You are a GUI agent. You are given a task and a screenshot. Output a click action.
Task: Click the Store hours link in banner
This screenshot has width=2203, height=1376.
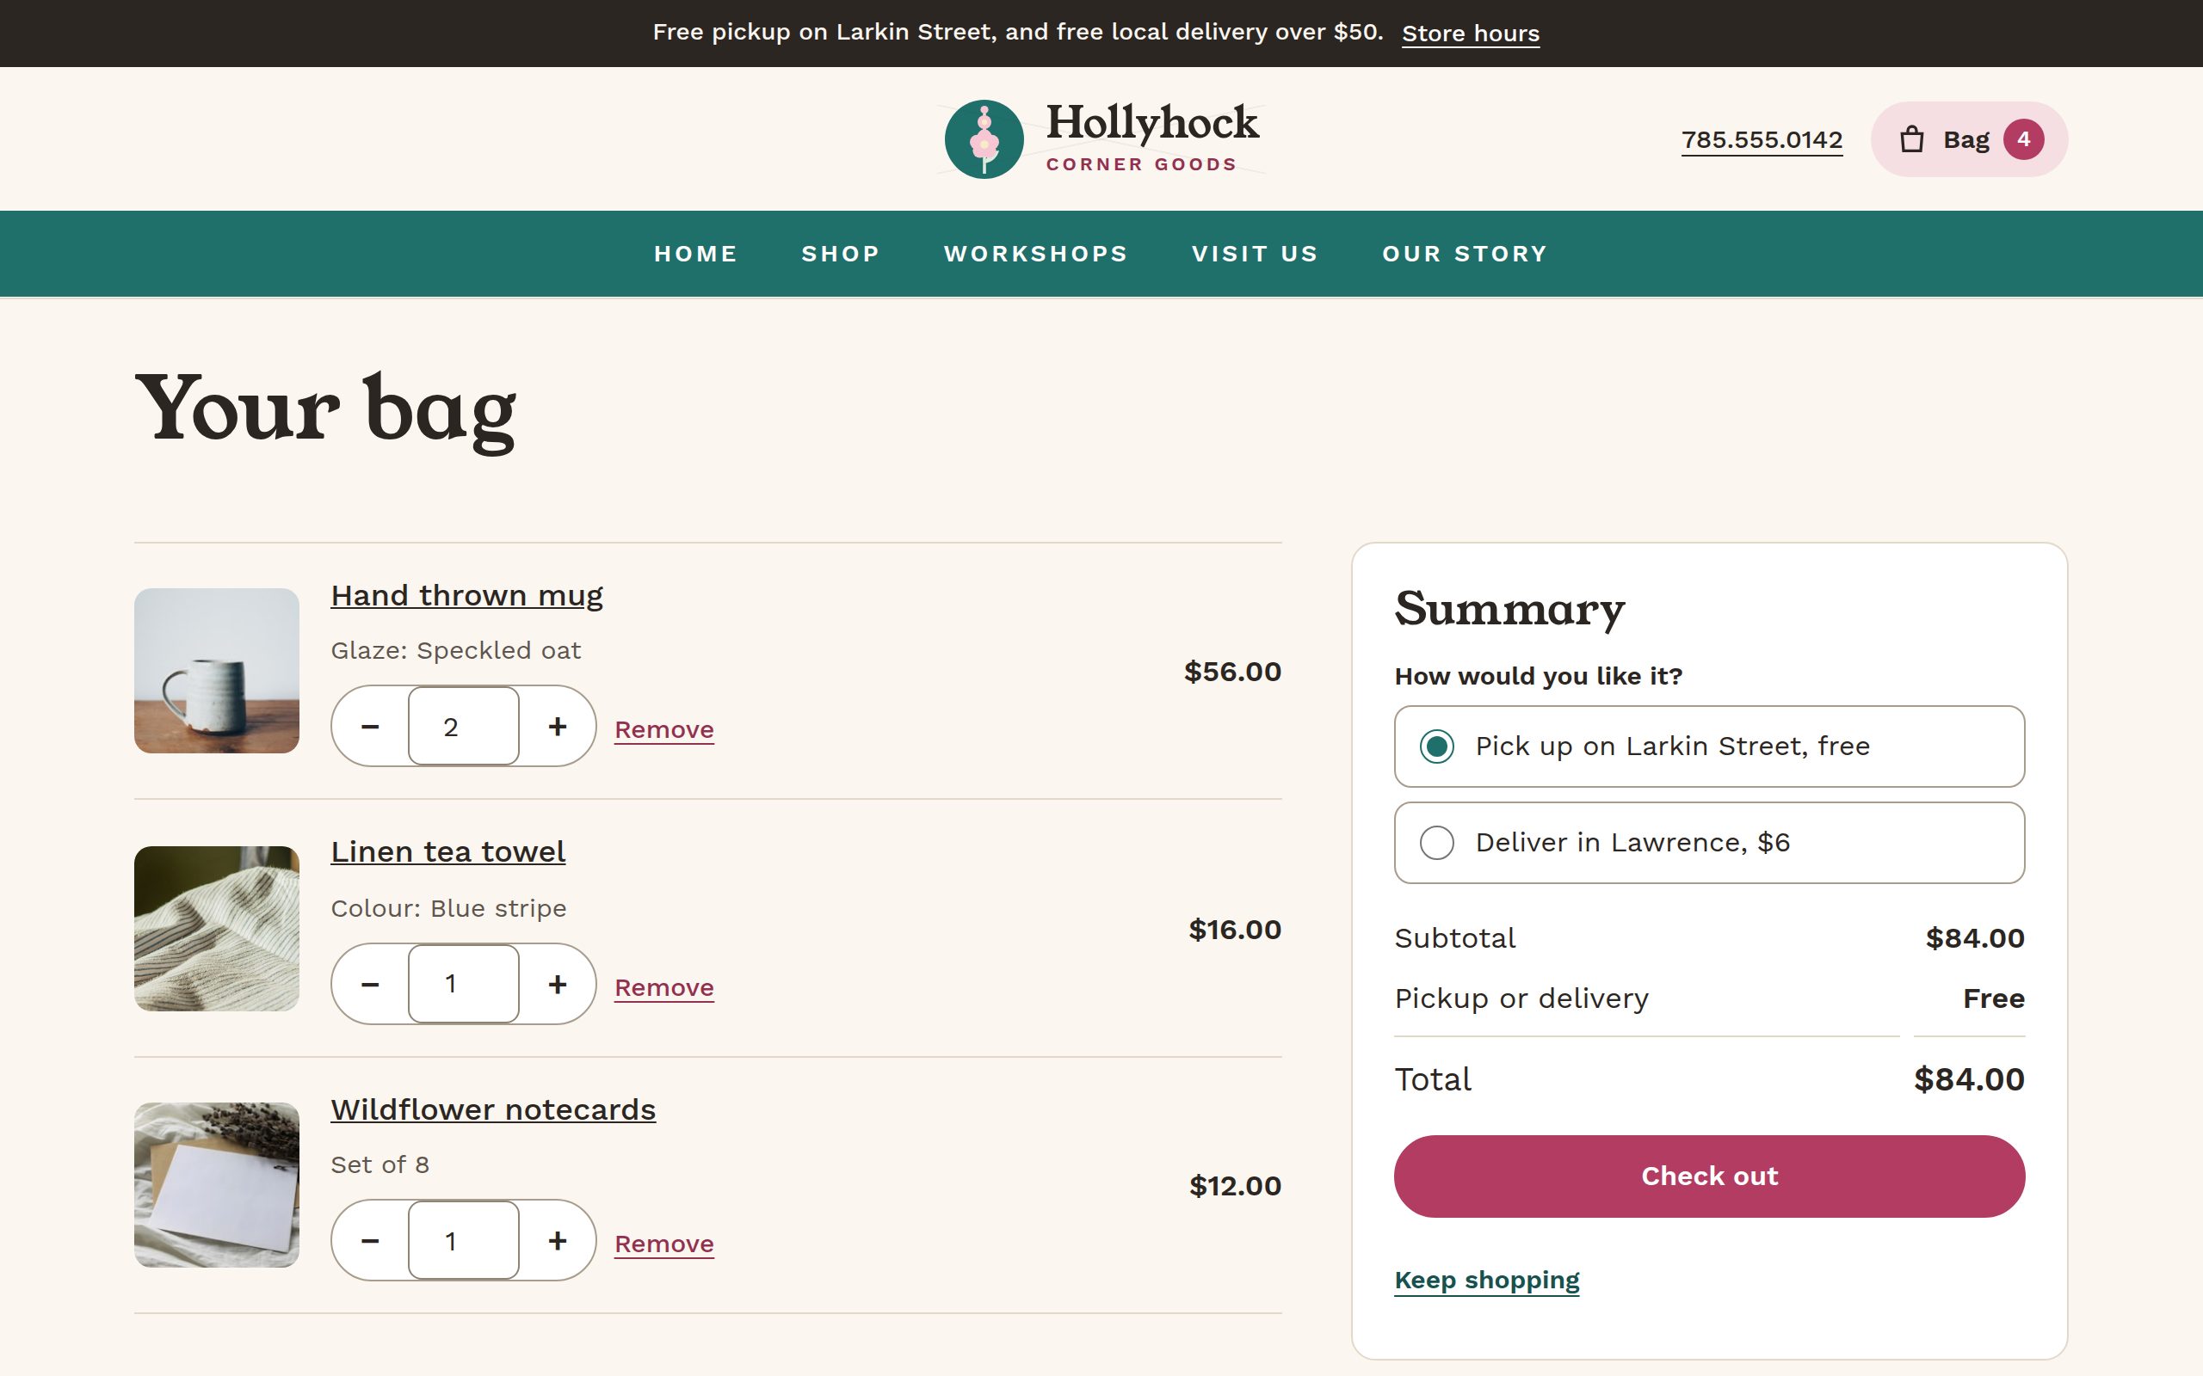click(x=1470, y=34)
